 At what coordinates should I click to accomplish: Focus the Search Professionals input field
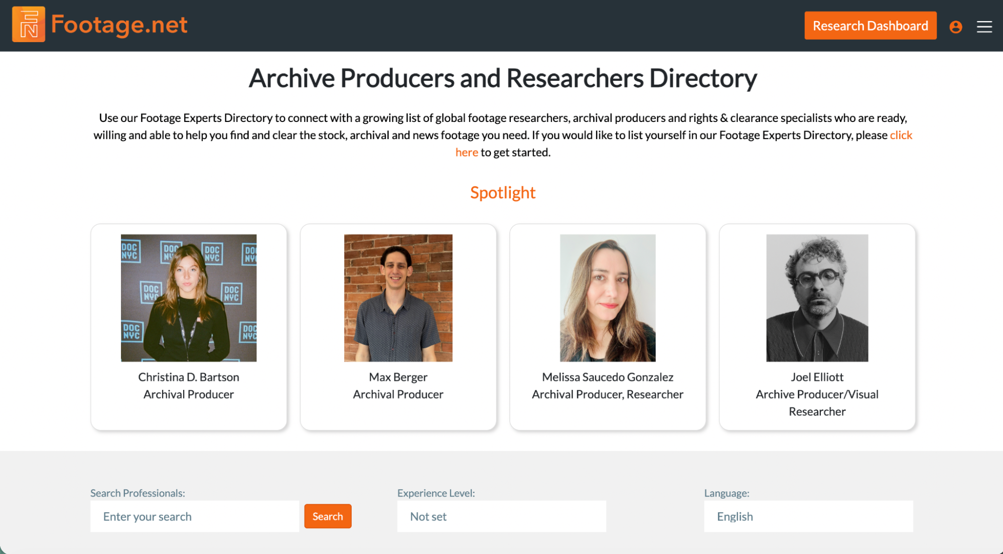pos(195,516)
